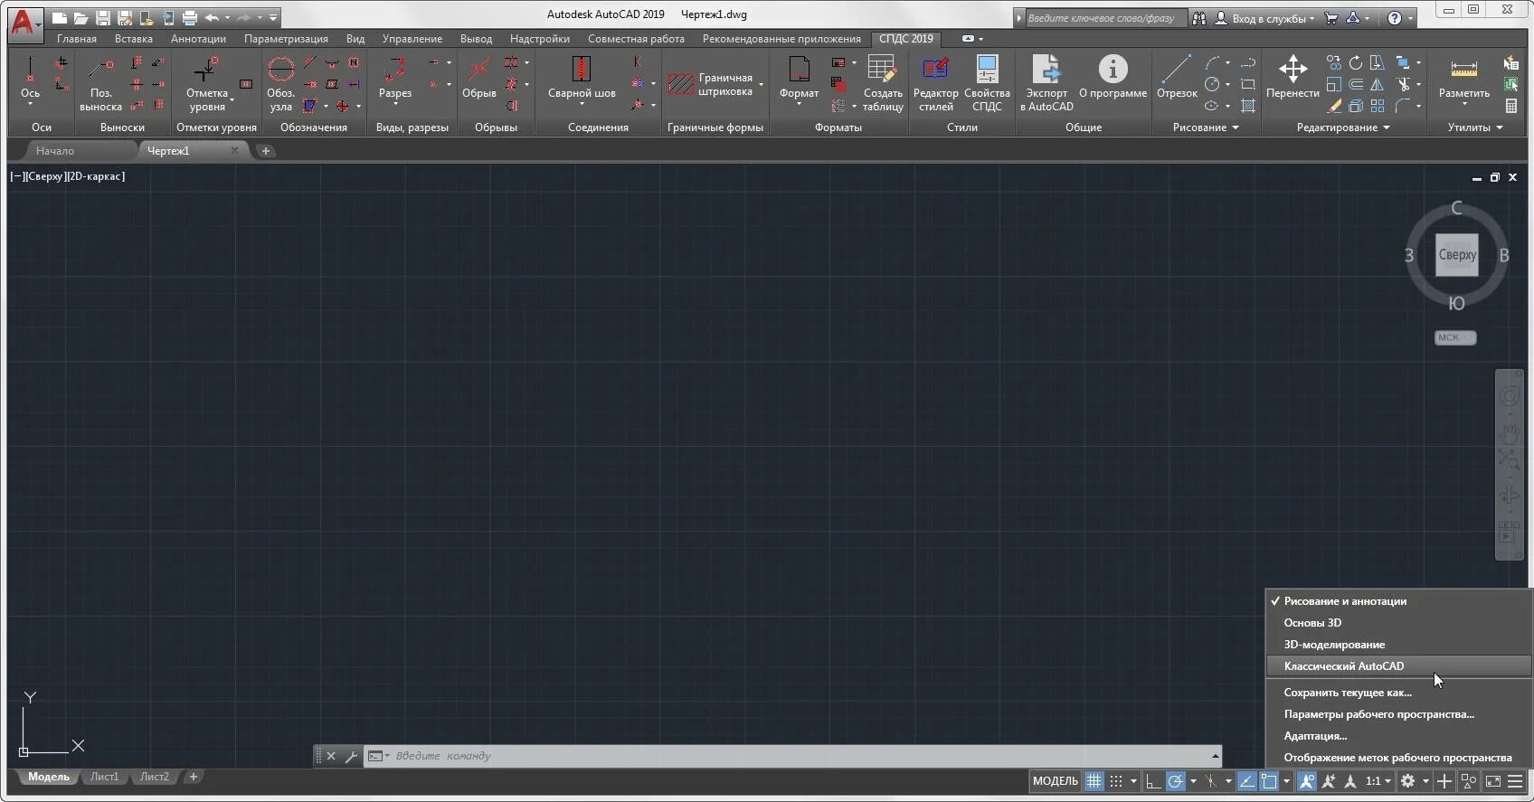Click the Сверху face of the ViewCube
This screenshot has height=802, width=1534.
click(1457, 255)
